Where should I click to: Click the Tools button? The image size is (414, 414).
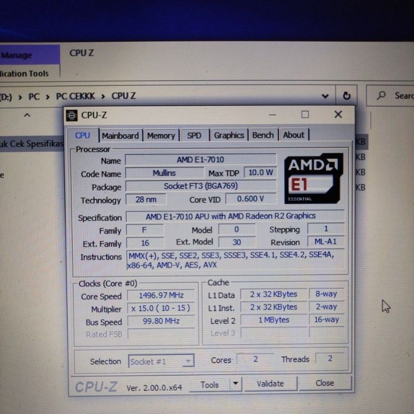point(210,385)
